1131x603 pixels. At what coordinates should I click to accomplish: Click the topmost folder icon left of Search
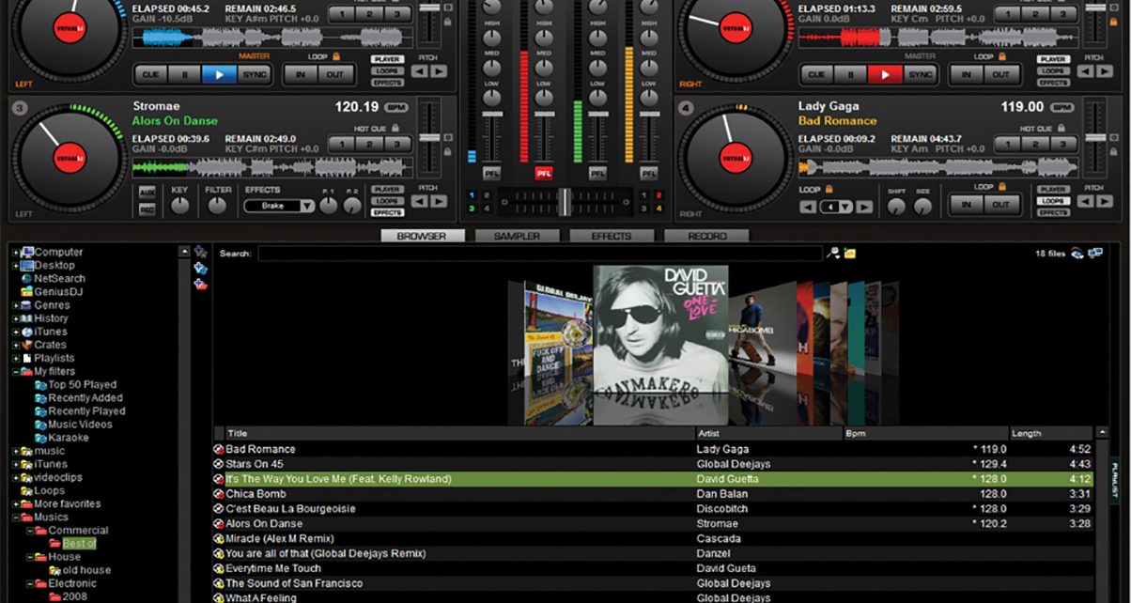[x=200, y=252]
